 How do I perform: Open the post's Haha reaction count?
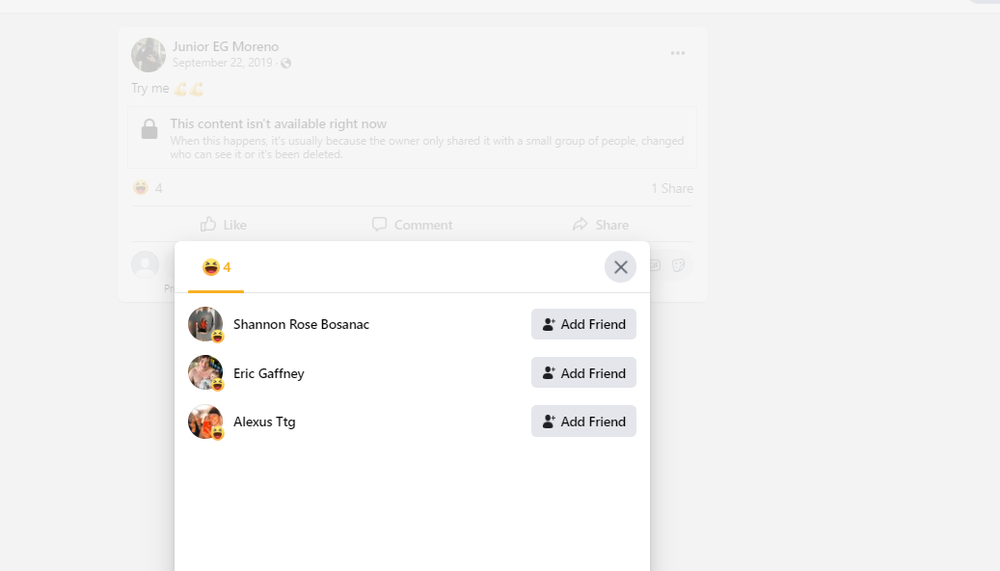(x=148, y=187)
